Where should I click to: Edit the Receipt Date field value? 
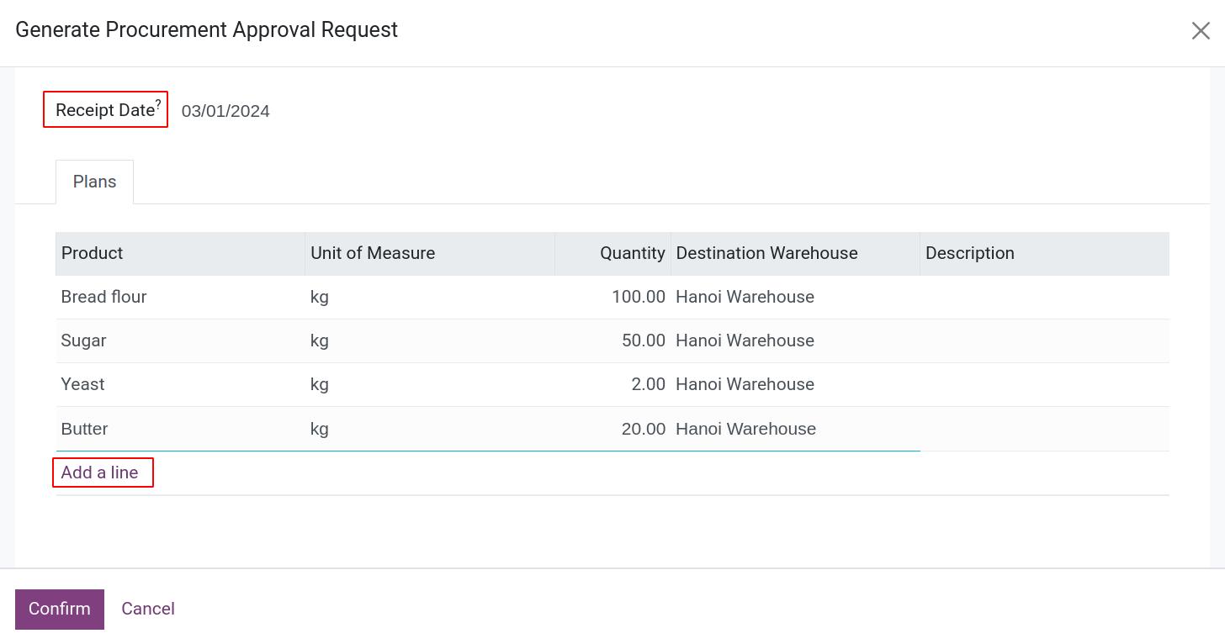point(225,111)
